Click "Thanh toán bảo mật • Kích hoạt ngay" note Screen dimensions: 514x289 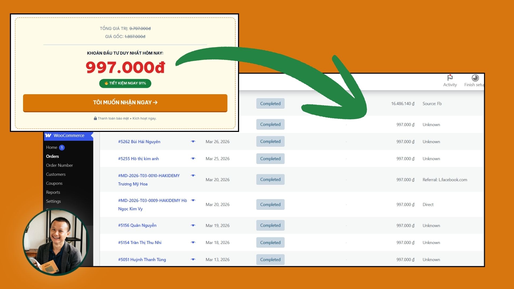(x=127, y=118)
